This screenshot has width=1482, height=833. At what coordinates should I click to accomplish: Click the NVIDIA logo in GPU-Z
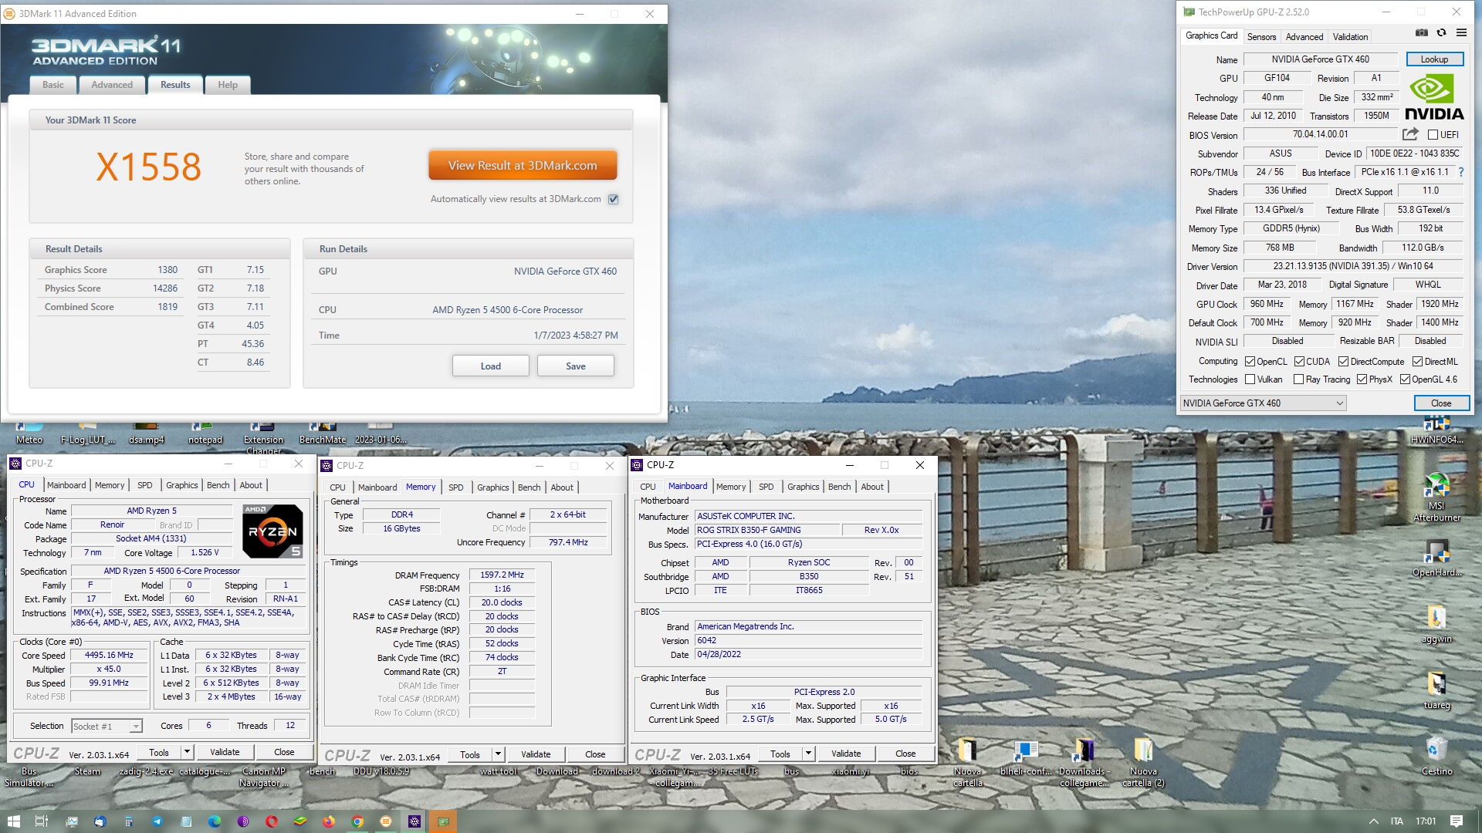pos(1434,97)
